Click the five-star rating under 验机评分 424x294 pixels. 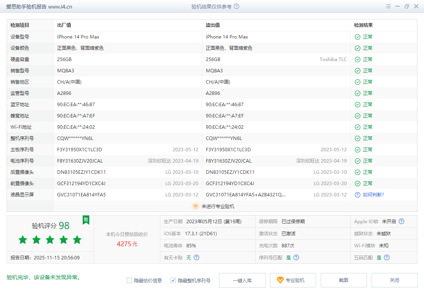(x=50, y=240)
